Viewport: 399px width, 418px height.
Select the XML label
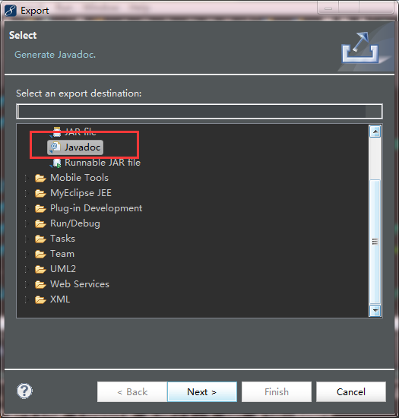point(60,299)
